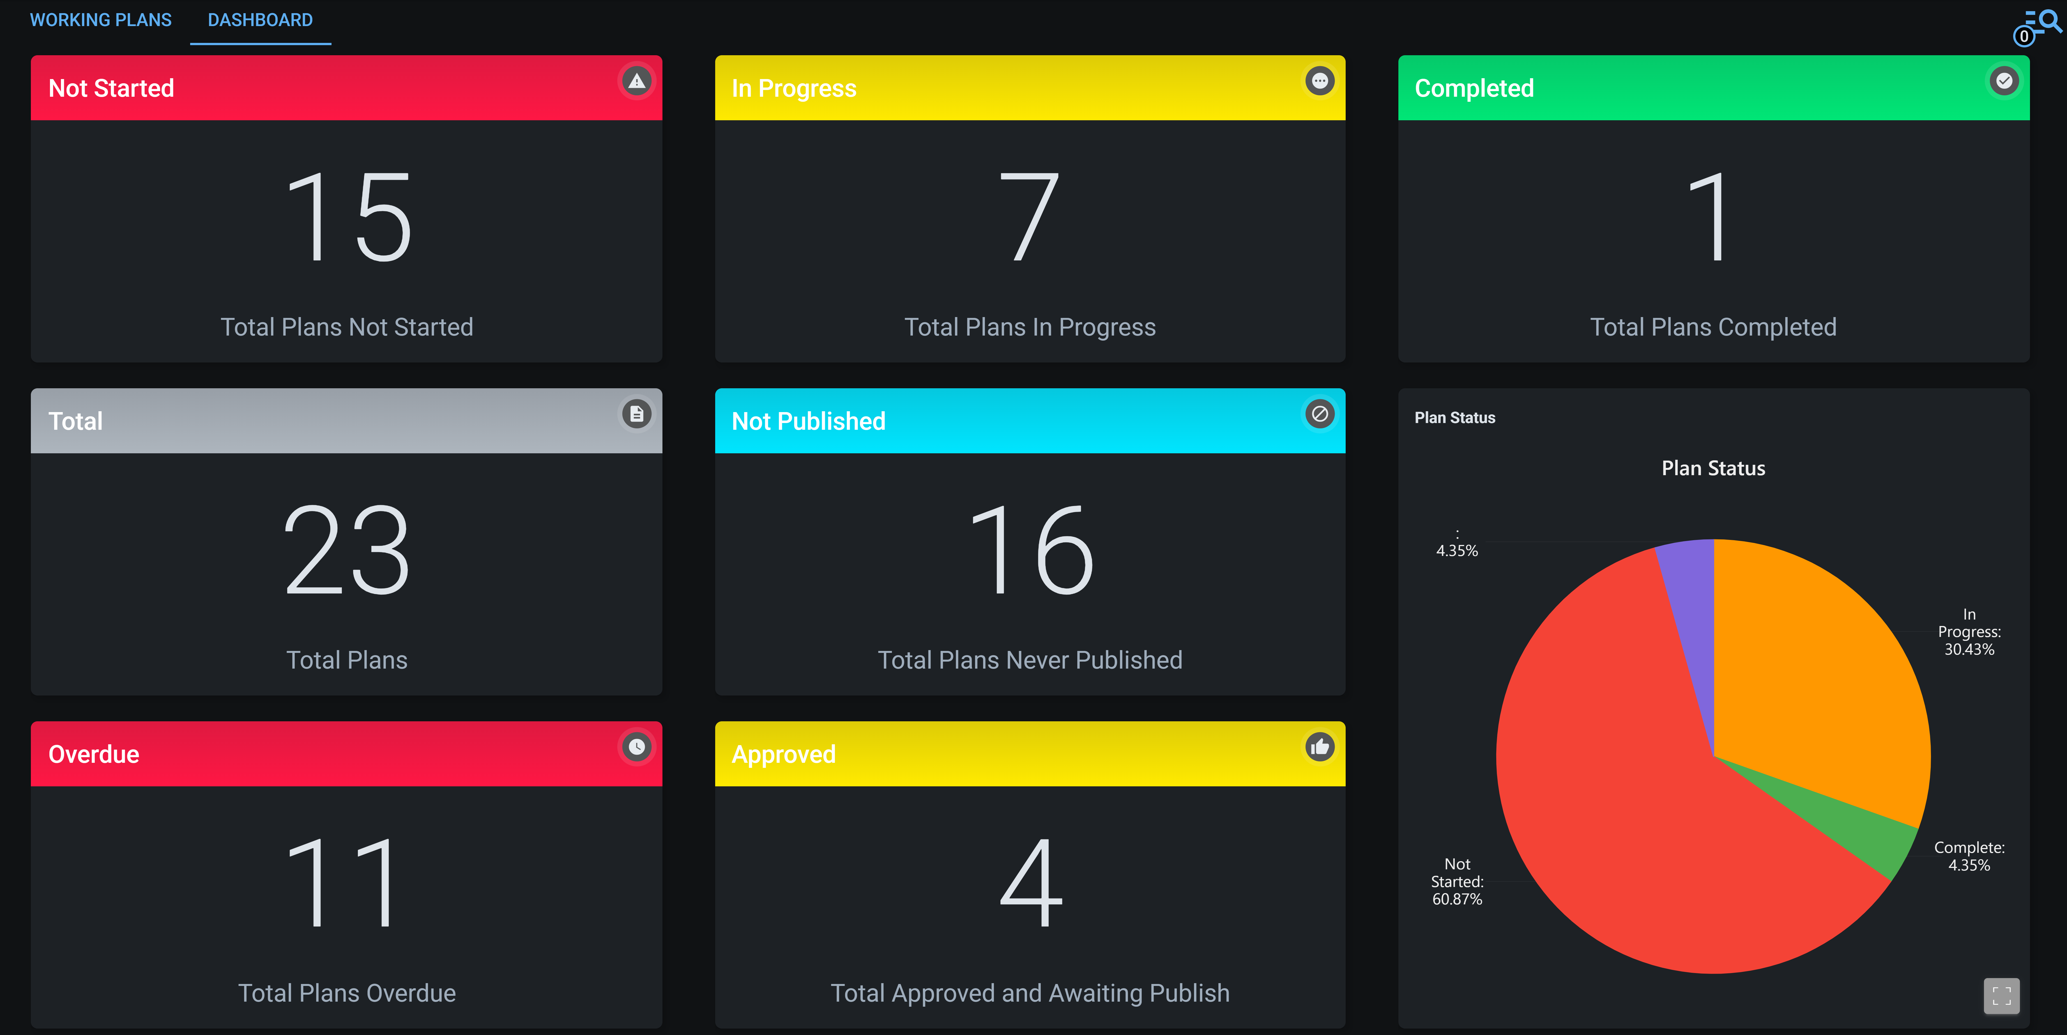Click the clock icon on the Overdue card
This screenshot has width=2067, height=1035.
point(636,747)
